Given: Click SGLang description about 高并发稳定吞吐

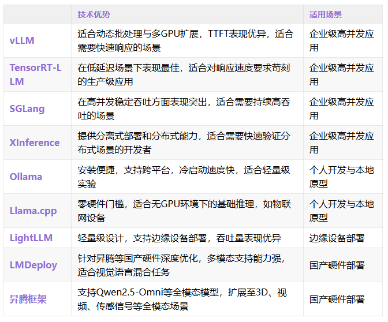Looking at the screenshot, I should [184, 108].
